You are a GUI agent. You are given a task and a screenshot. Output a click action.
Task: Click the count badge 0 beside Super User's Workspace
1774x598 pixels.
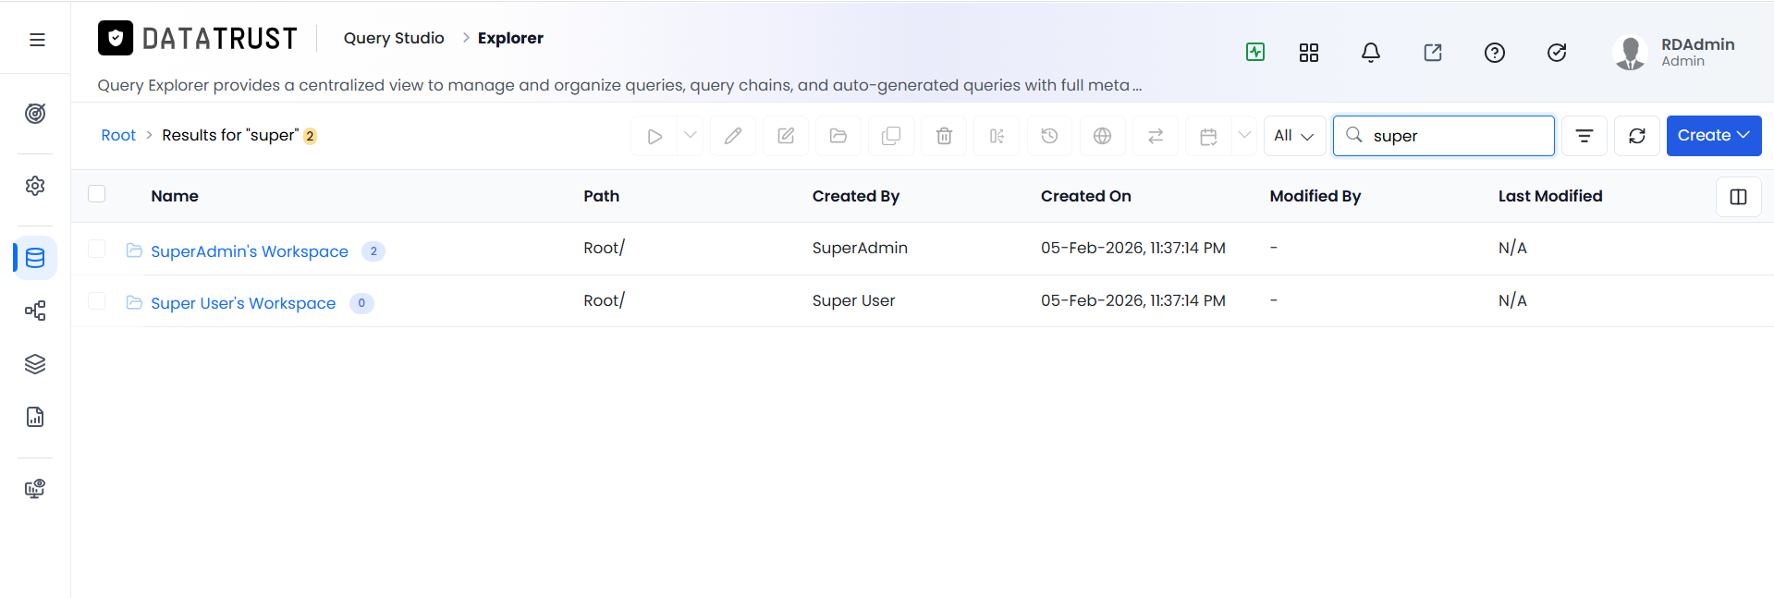tap(361, 303)
